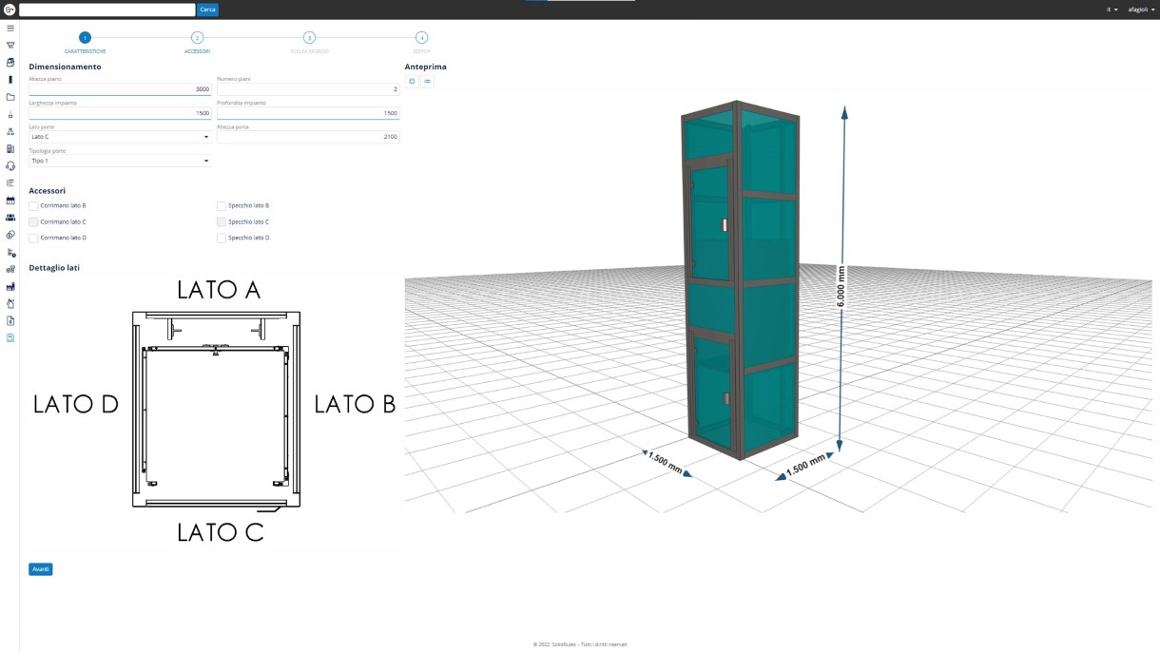Click the 'Dettaglio lati' heading
This screenshot has height=652, width=1160.
click(x=54, y=268)
